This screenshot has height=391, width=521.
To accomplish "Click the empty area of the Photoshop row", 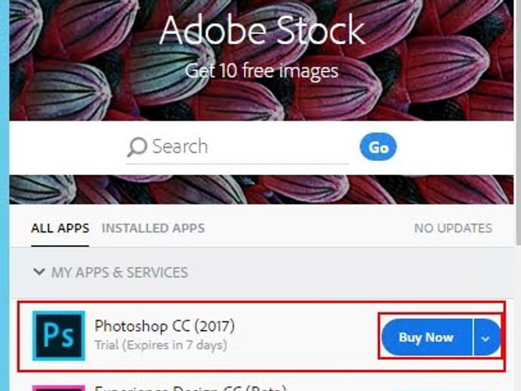I will click(x=310, y=337).
